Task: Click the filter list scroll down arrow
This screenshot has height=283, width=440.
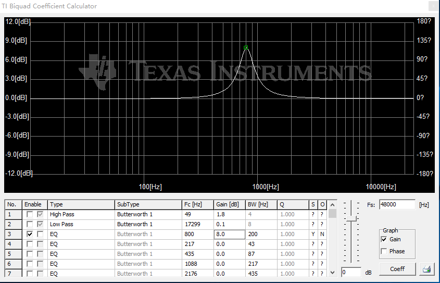Action: 332,273
